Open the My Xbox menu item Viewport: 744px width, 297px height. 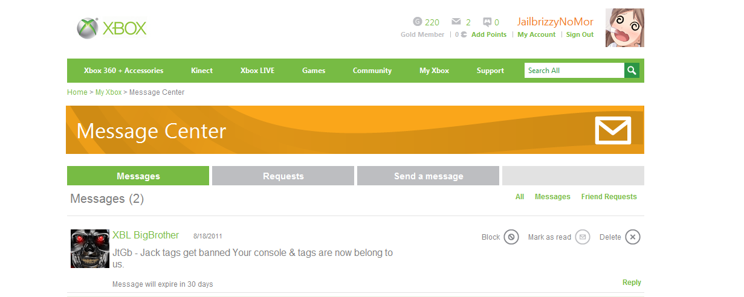tap(435, 71)
